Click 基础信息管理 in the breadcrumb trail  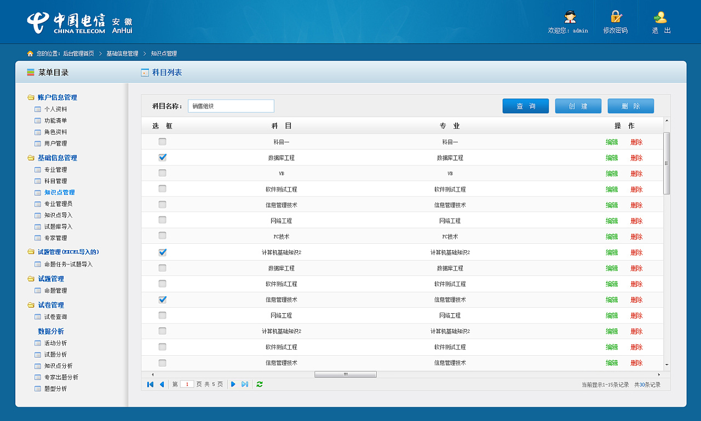(122, 54)
